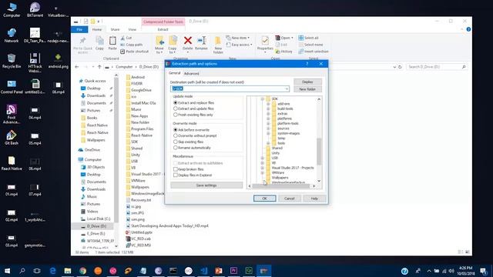
Task: Open the Extract ribbon tab
Action: pos(163,29)
